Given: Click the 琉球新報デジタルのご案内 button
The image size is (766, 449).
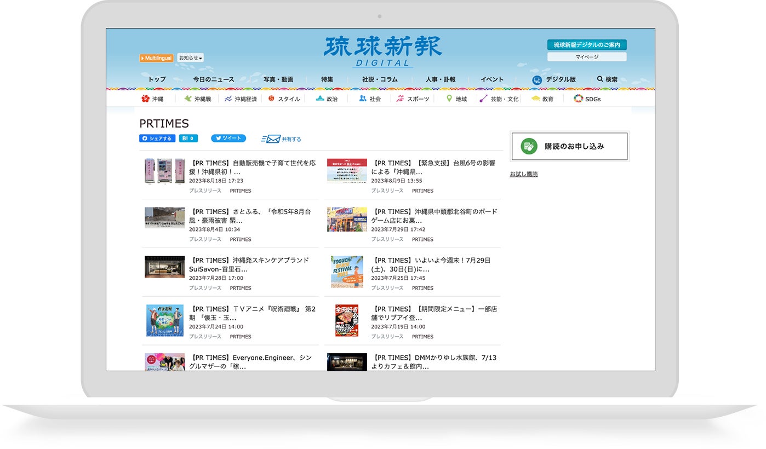Looking at the screenshot, I should click(587, 45).
